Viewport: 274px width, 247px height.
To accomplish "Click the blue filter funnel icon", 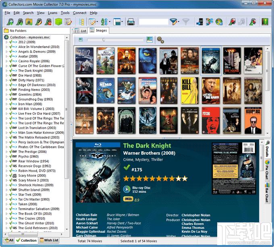I will point(173,22).
